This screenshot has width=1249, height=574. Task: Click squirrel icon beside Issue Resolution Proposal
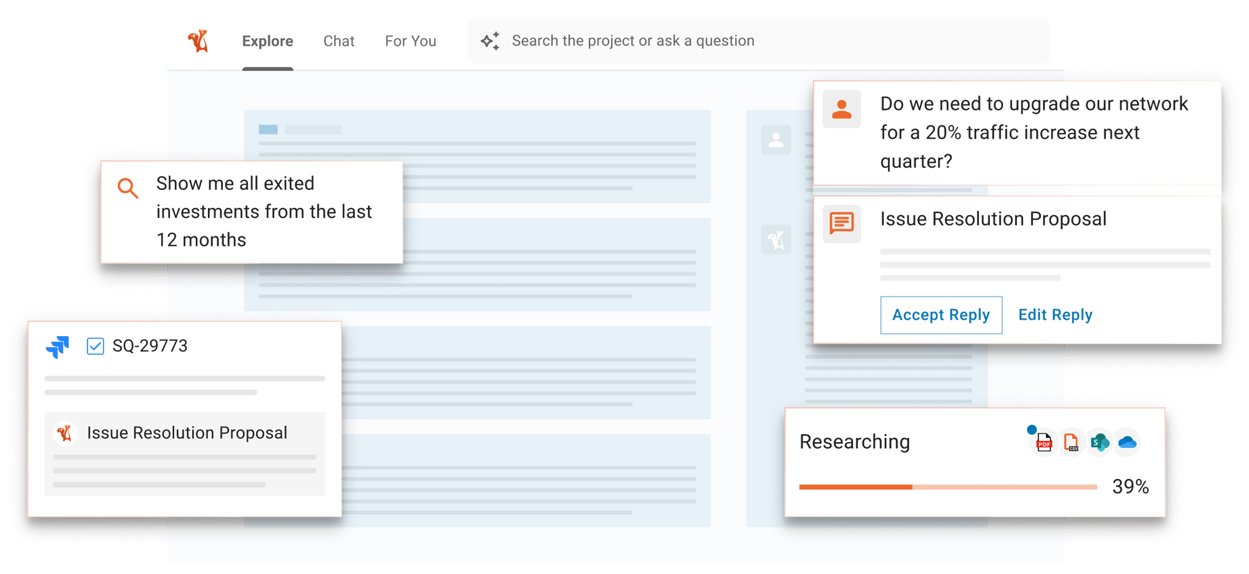pos(65,433)
